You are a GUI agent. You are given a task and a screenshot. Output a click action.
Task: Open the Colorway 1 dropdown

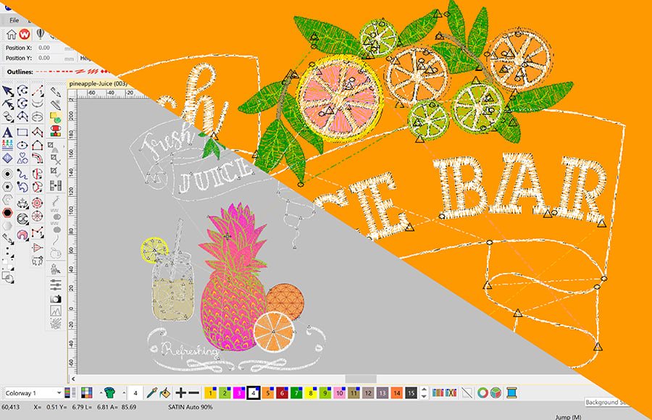33,392
